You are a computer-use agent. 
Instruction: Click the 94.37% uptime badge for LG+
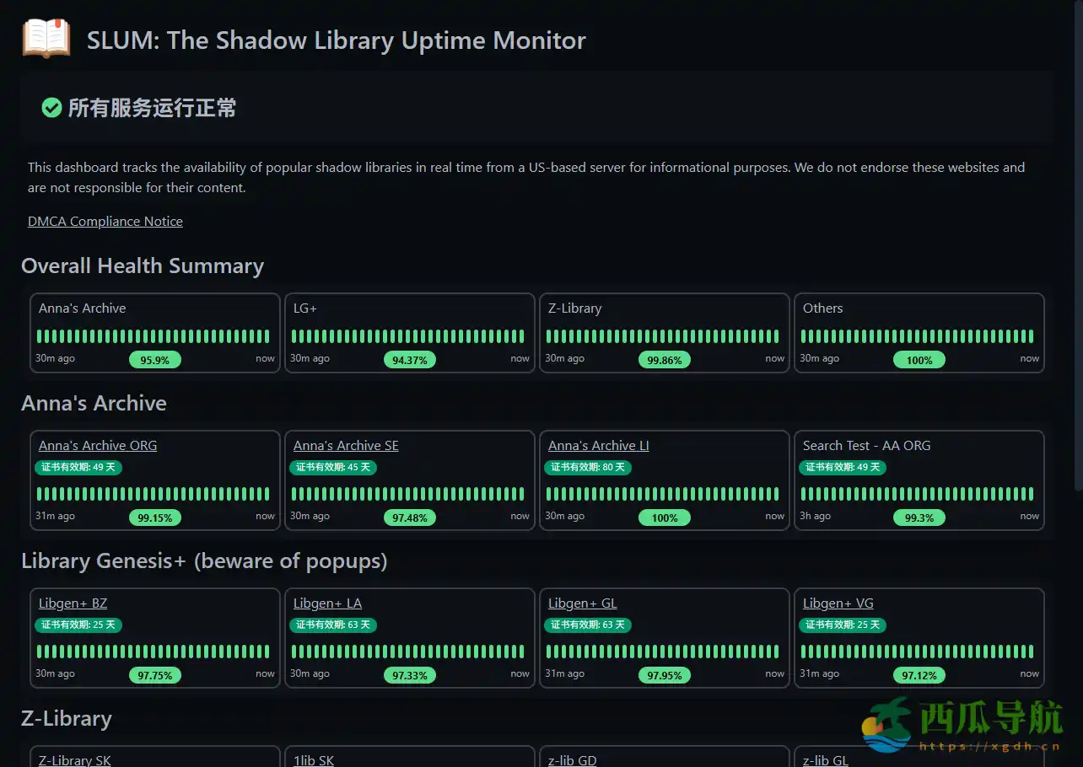[410, 360]
